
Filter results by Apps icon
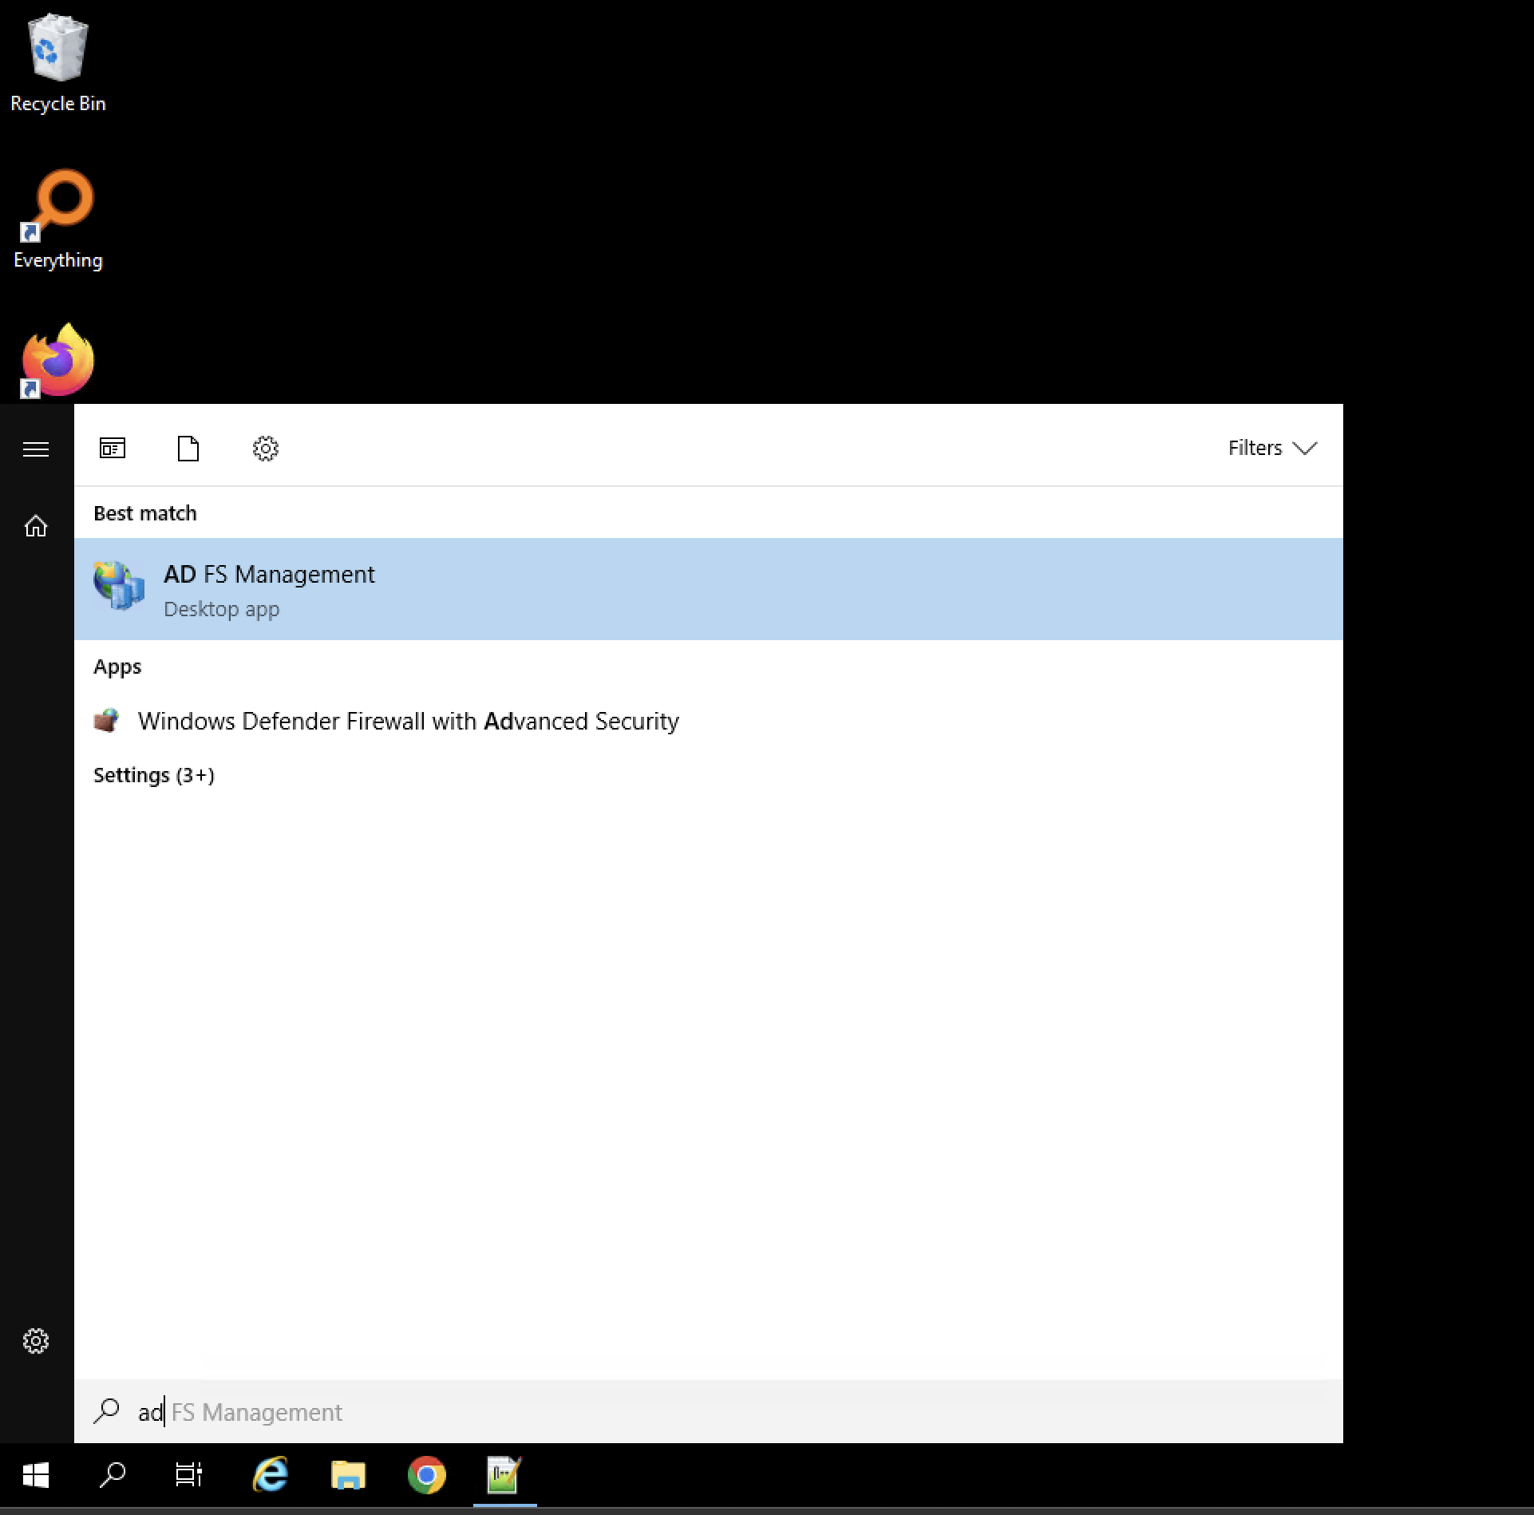click(113, 449)
